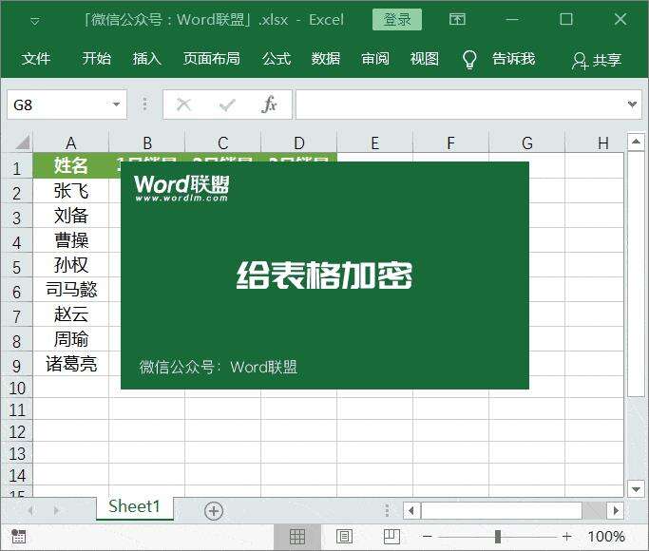Viewport: 649px width, 551px height.
Task: Open the 文件 menu
Action: 36,59
